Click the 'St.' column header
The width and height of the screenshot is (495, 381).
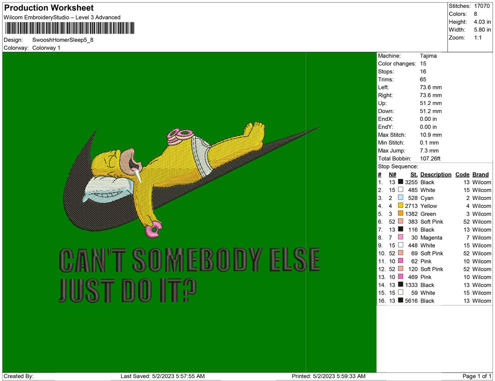pyautogui.click(x=414, y=174)
